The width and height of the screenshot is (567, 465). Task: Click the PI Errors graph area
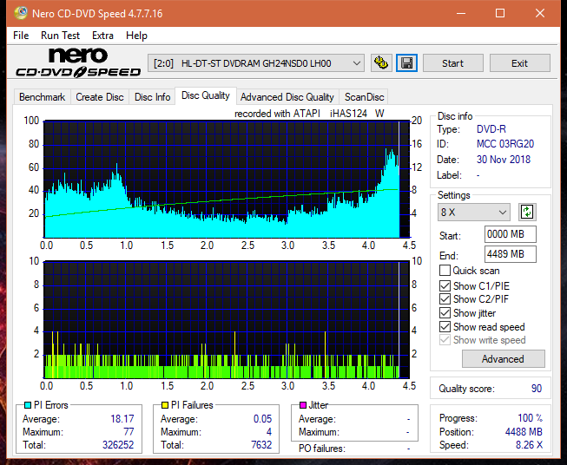click(227, 180)
